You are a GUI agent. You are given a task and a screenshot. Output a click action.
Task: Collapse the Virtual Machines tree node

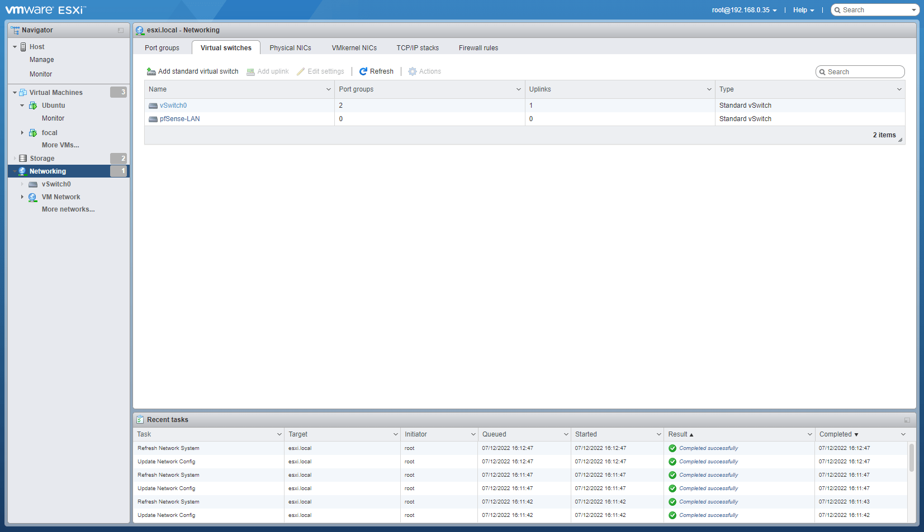pos(15,93)
